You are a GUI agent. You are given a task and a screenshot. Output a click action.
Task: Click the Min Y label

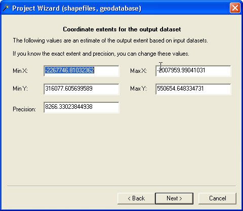pyautogui.click(x=20, y=89)
